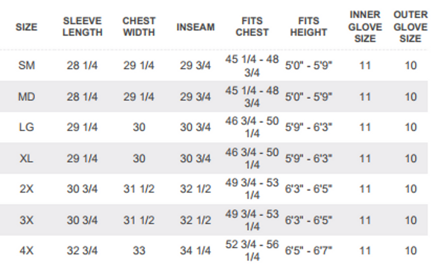Select the 52 3/4 - 56 1/4 fits chest cell
The height and width of the screenshot is (271, 436).
(x=252, y=251)
